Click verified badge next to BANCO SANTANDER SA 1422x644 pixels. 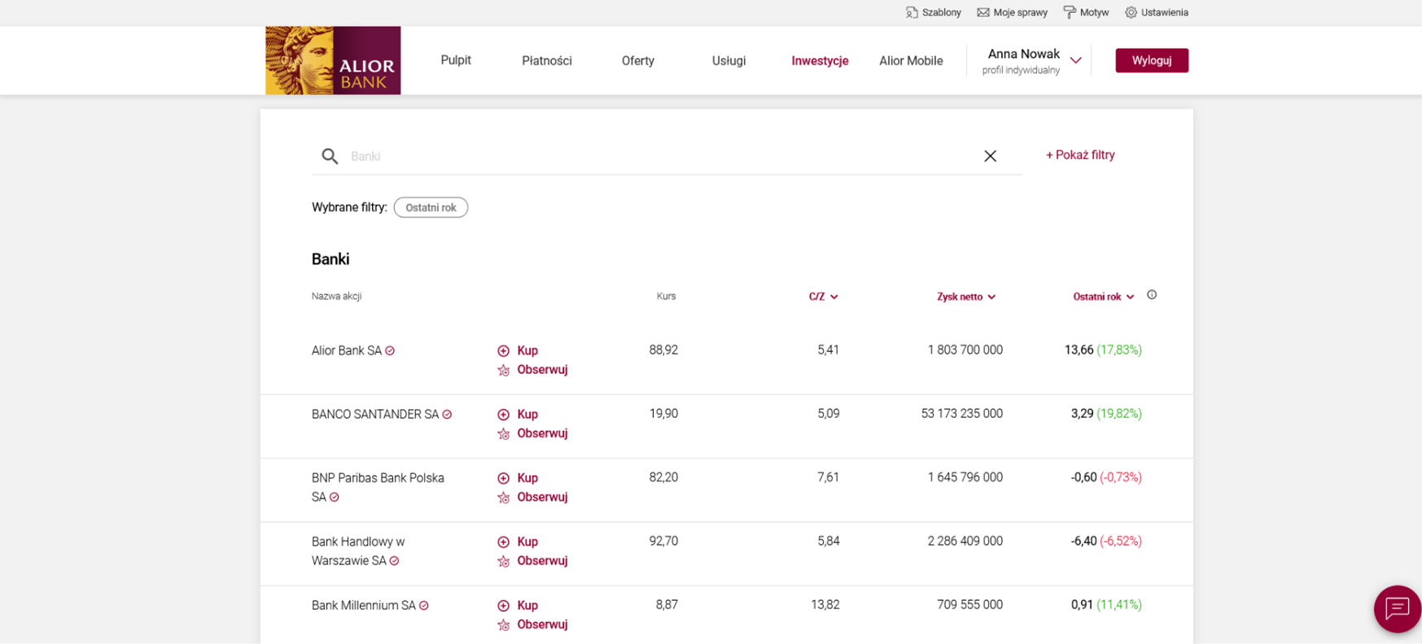(x=447, y=415)
